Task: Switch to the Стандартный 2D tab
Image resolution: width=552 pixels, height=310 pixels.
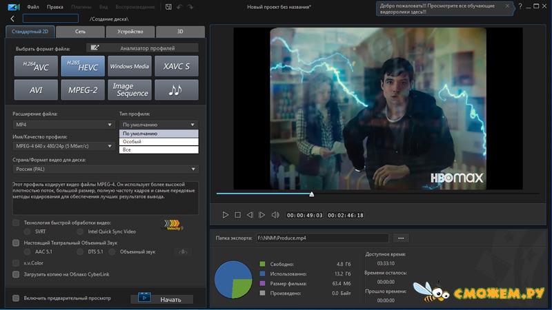Action: tap(30, 32)
